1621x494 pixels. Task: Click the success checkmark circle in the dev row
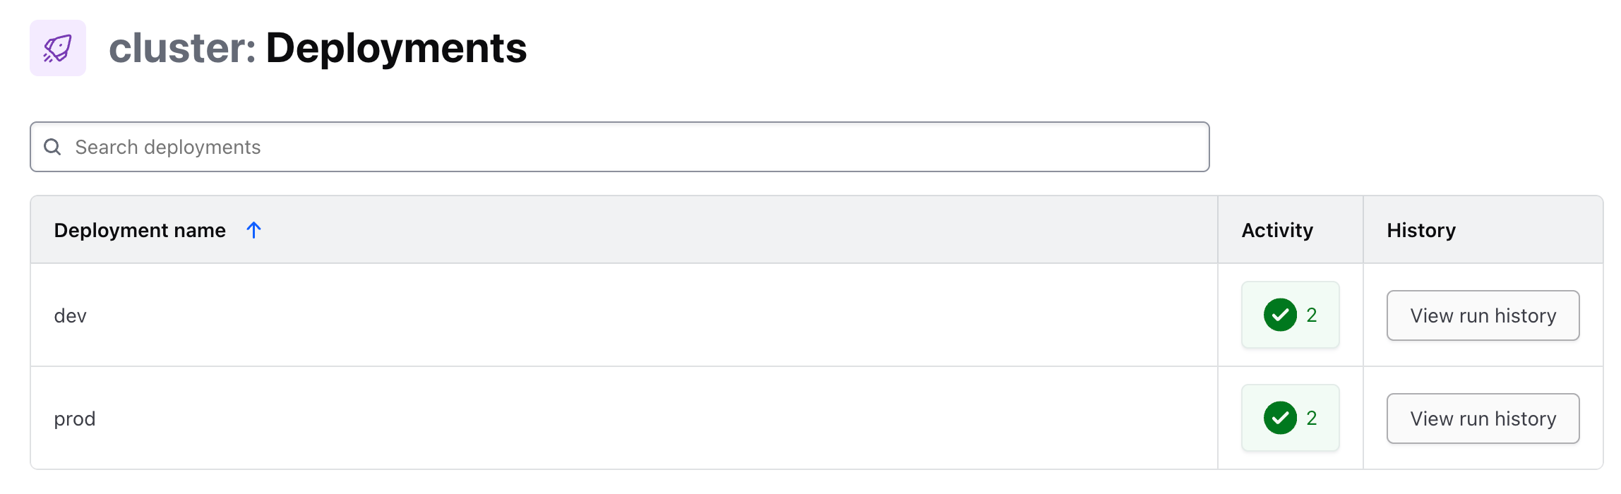click(x=1280, y=315)
